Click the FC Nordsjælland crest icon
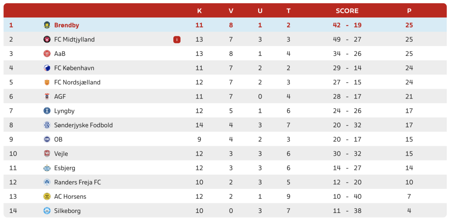Image resolution: width=450 pixels, height=221 pixels. pos(47,82)
